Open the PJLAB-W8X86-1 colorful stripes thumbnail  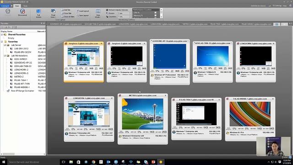[250, 114]
